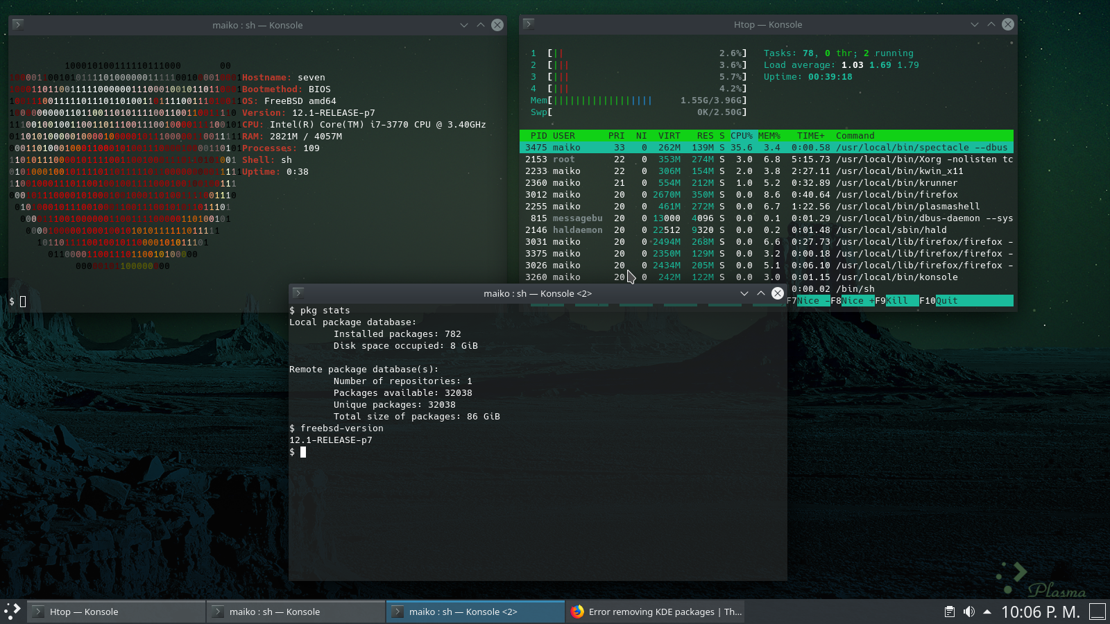Maximize the Konsole <2> window
Image resolution: width=1110 pixels, height=624 pixels.
(761, 293)
